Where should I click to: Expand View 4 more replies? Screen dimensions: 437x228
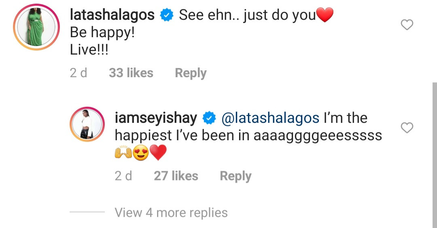[171, 213]
